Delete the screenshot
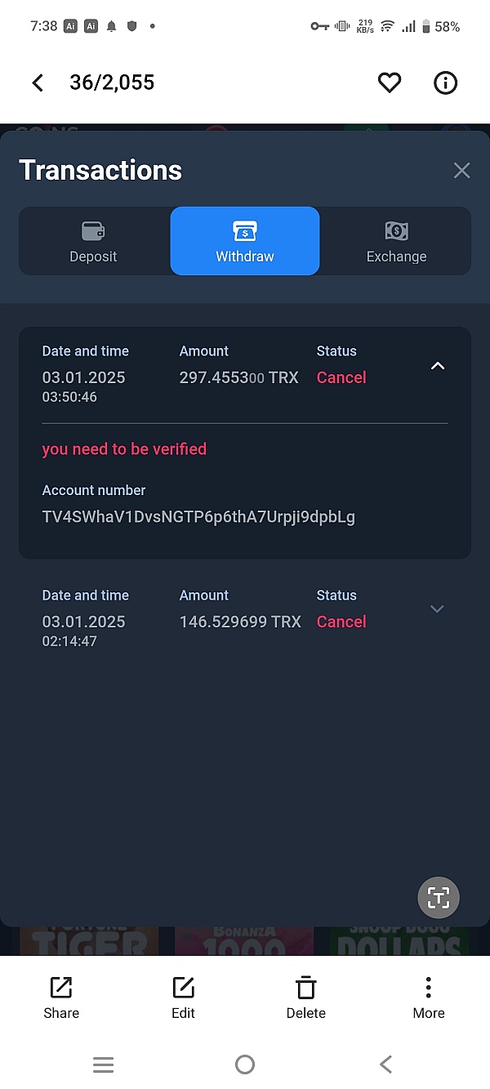The image size is (490, 1089). [305, 998]
